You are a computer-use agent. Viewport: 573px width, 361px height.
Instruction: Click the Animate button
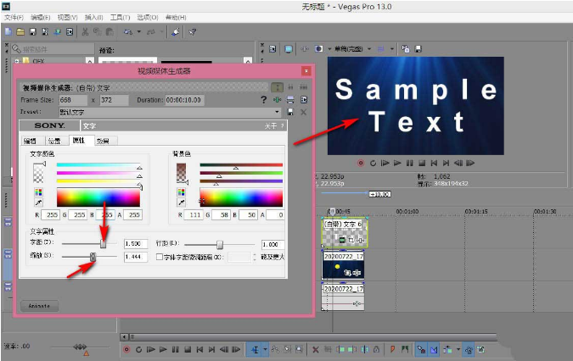[40, 304]
